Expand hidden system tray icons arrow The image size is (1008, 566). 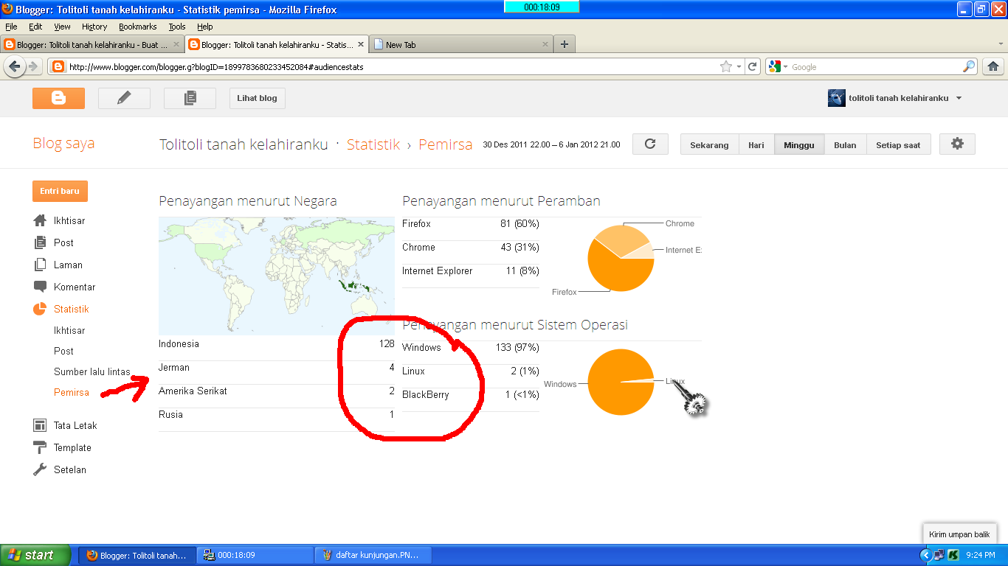(925, 555)
